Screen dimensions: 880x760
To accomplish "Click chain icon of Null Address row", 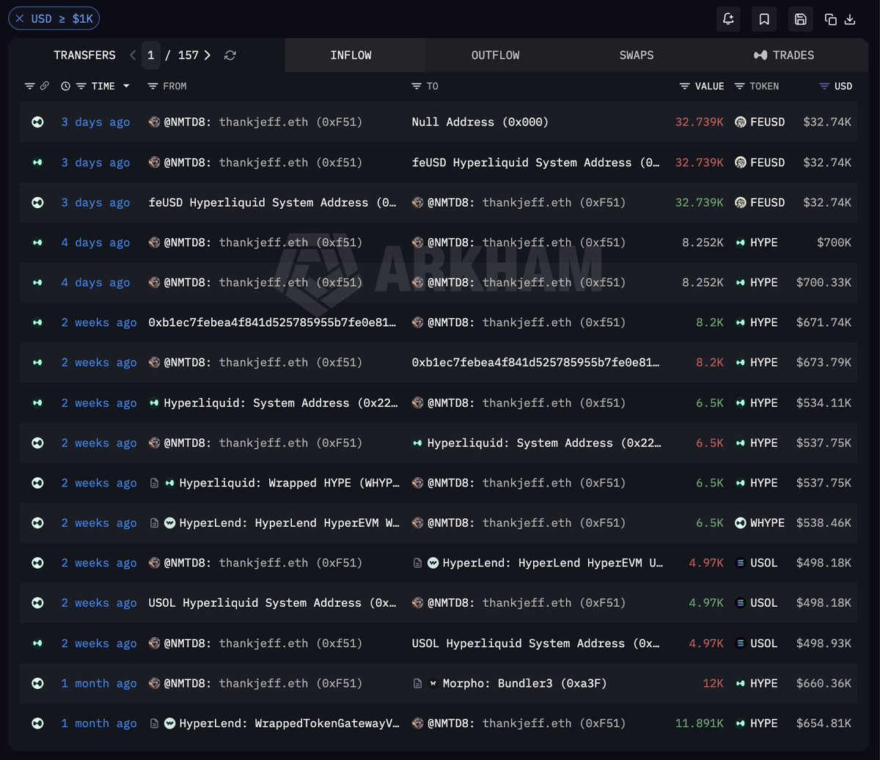I will point(37,122).
